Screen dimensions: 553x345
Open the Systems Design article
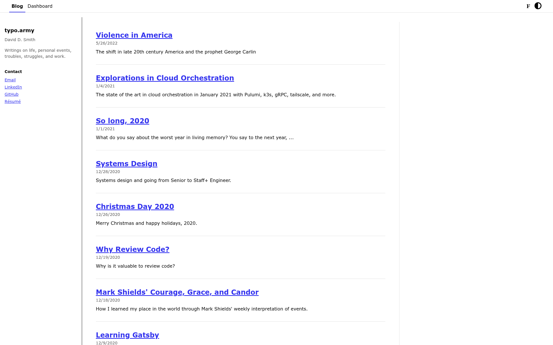point(126,164)
